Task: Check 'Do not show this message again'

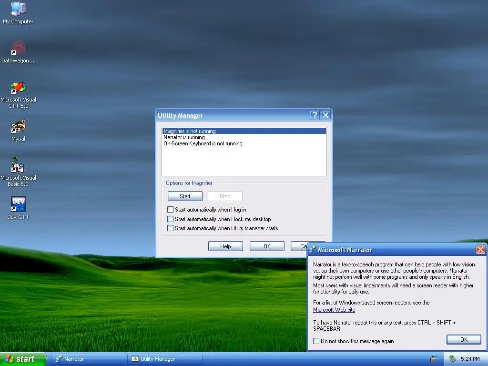Action: [x=316, y=341]
